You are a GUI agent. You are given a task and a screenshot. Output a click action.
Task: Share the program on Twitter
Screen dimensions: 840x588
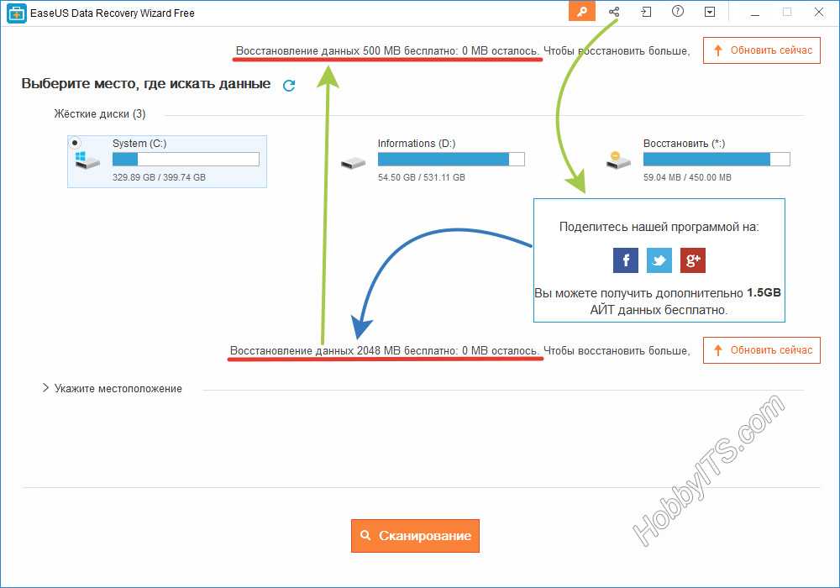[x=659, y=260]
